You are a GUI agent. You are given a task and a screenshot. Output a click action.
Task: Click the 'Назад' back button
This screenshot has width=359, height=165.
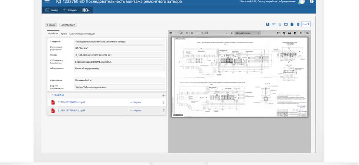point(52,9)
